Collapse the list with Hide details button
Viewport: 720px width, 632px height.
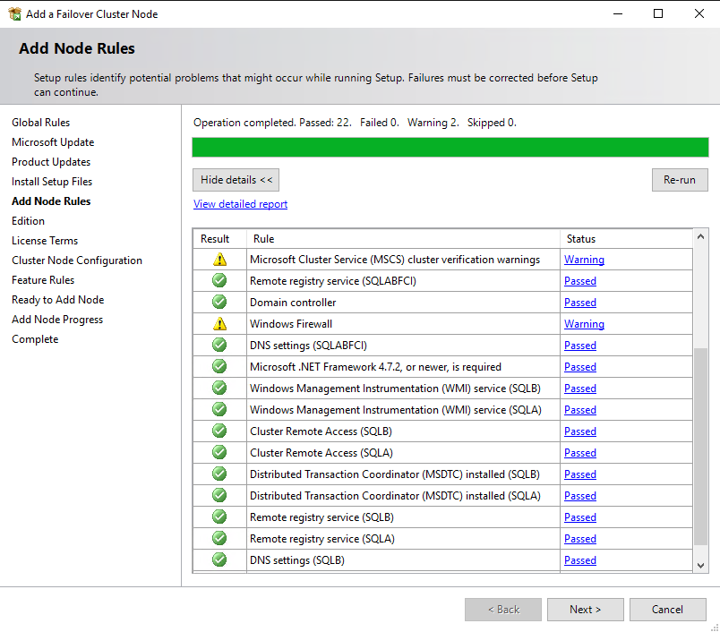click(236, 180)
